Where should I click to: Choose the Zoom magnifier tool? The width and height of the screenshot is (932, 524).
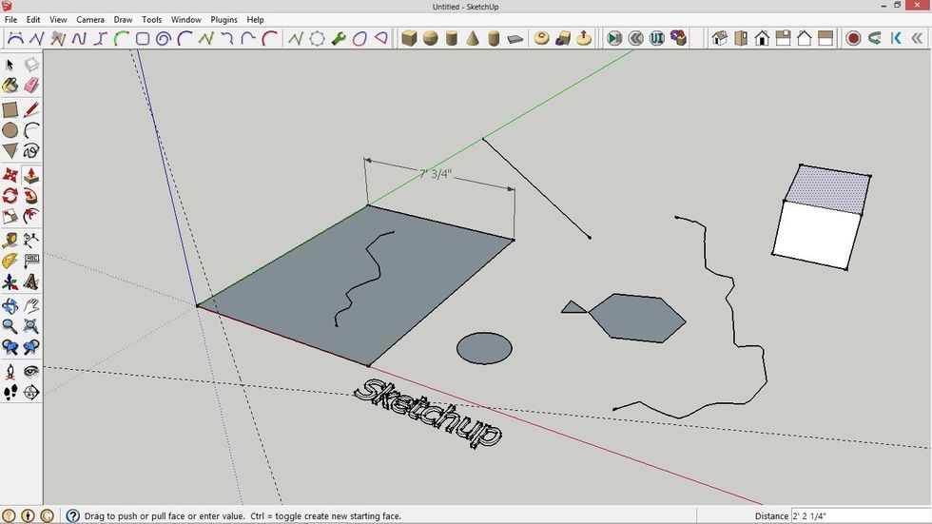10,326
